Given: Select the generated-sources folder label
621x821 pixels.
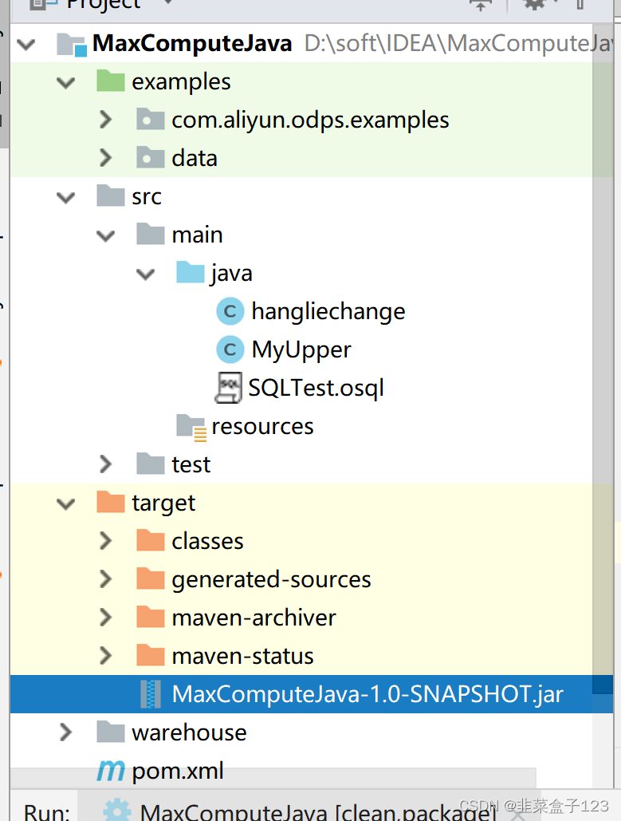Looking at the screenshot, I should coord(272,579).
